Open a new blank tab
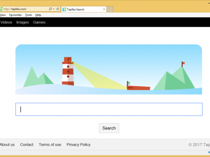The image size is (210, 157). tap(110, 9)
